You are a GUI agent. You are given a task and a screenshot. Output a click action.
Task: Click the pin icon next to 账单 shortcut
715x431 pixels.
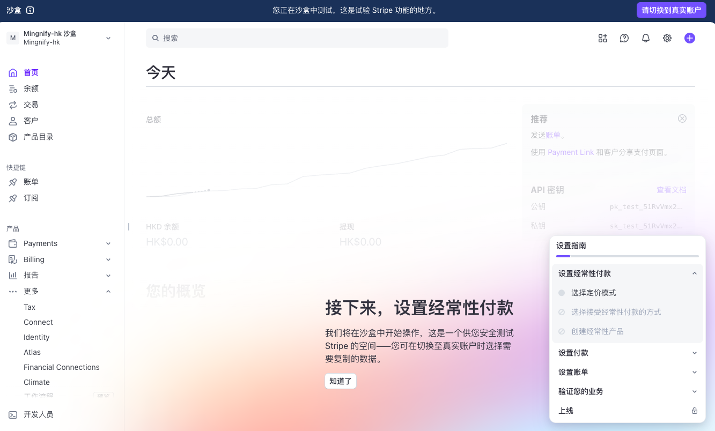tap(12, 182)
